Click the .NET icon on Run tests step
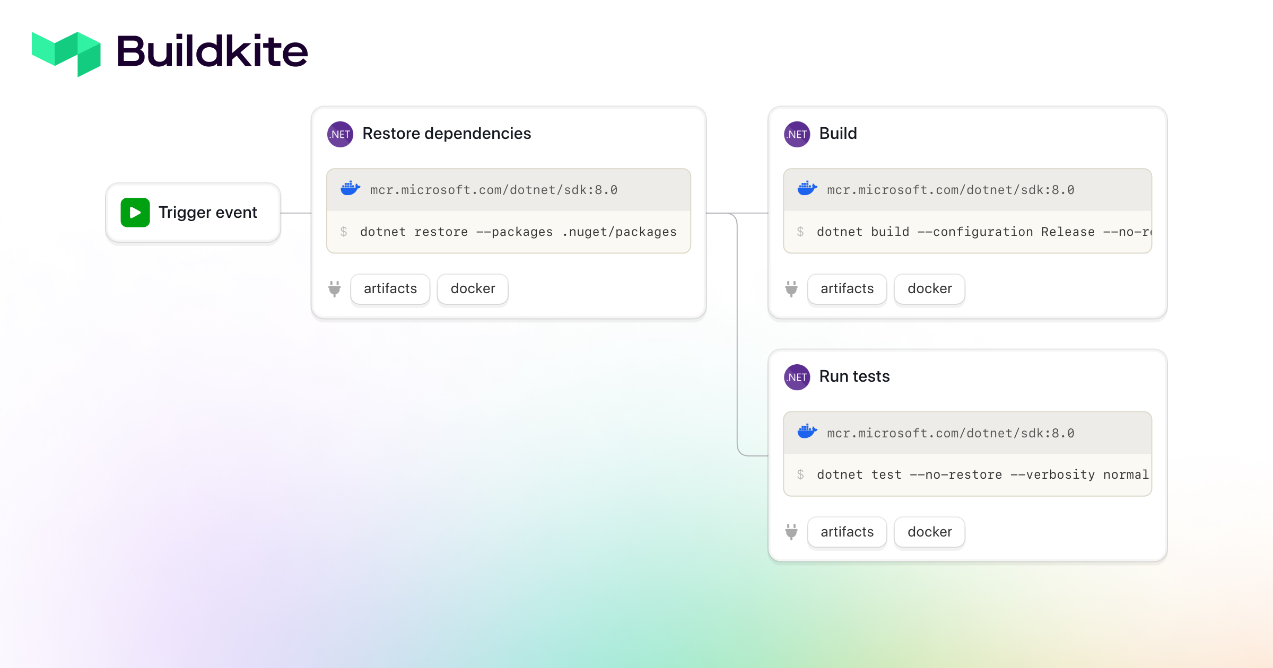The height and width of the screenshot is (668, 1273). coord(796,377)
